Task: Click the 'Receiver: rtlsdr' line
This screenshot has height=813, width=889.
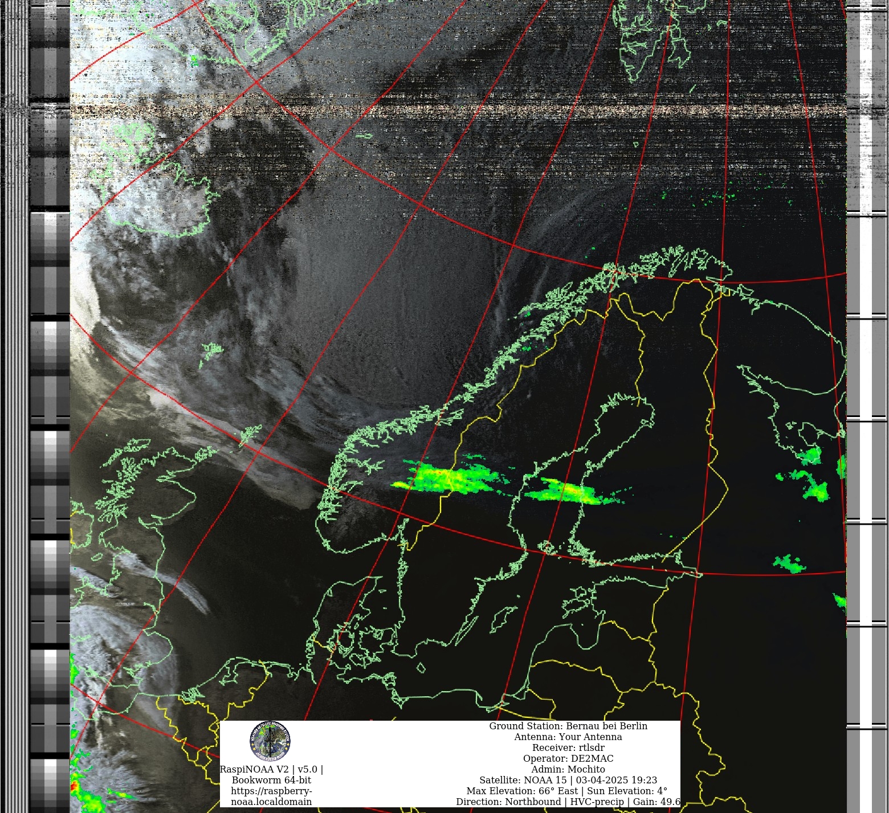Action: [x=568, y=747]
